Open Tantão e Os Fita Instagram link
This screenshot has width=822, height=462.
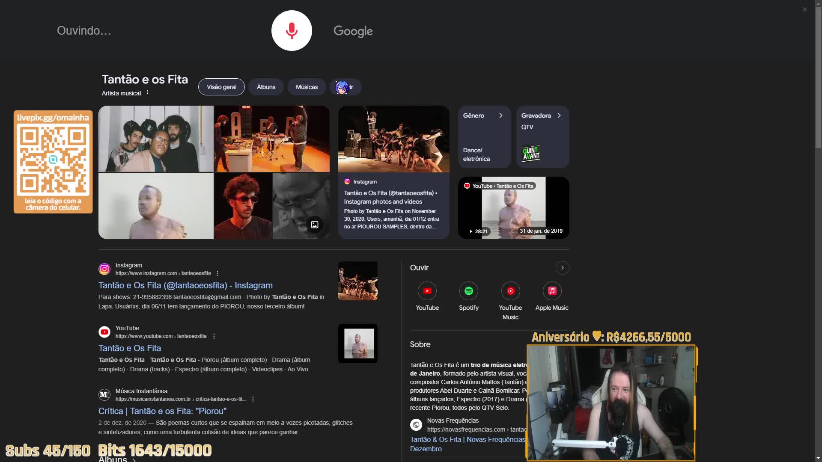pyautogui.click(x=185, y=285)
